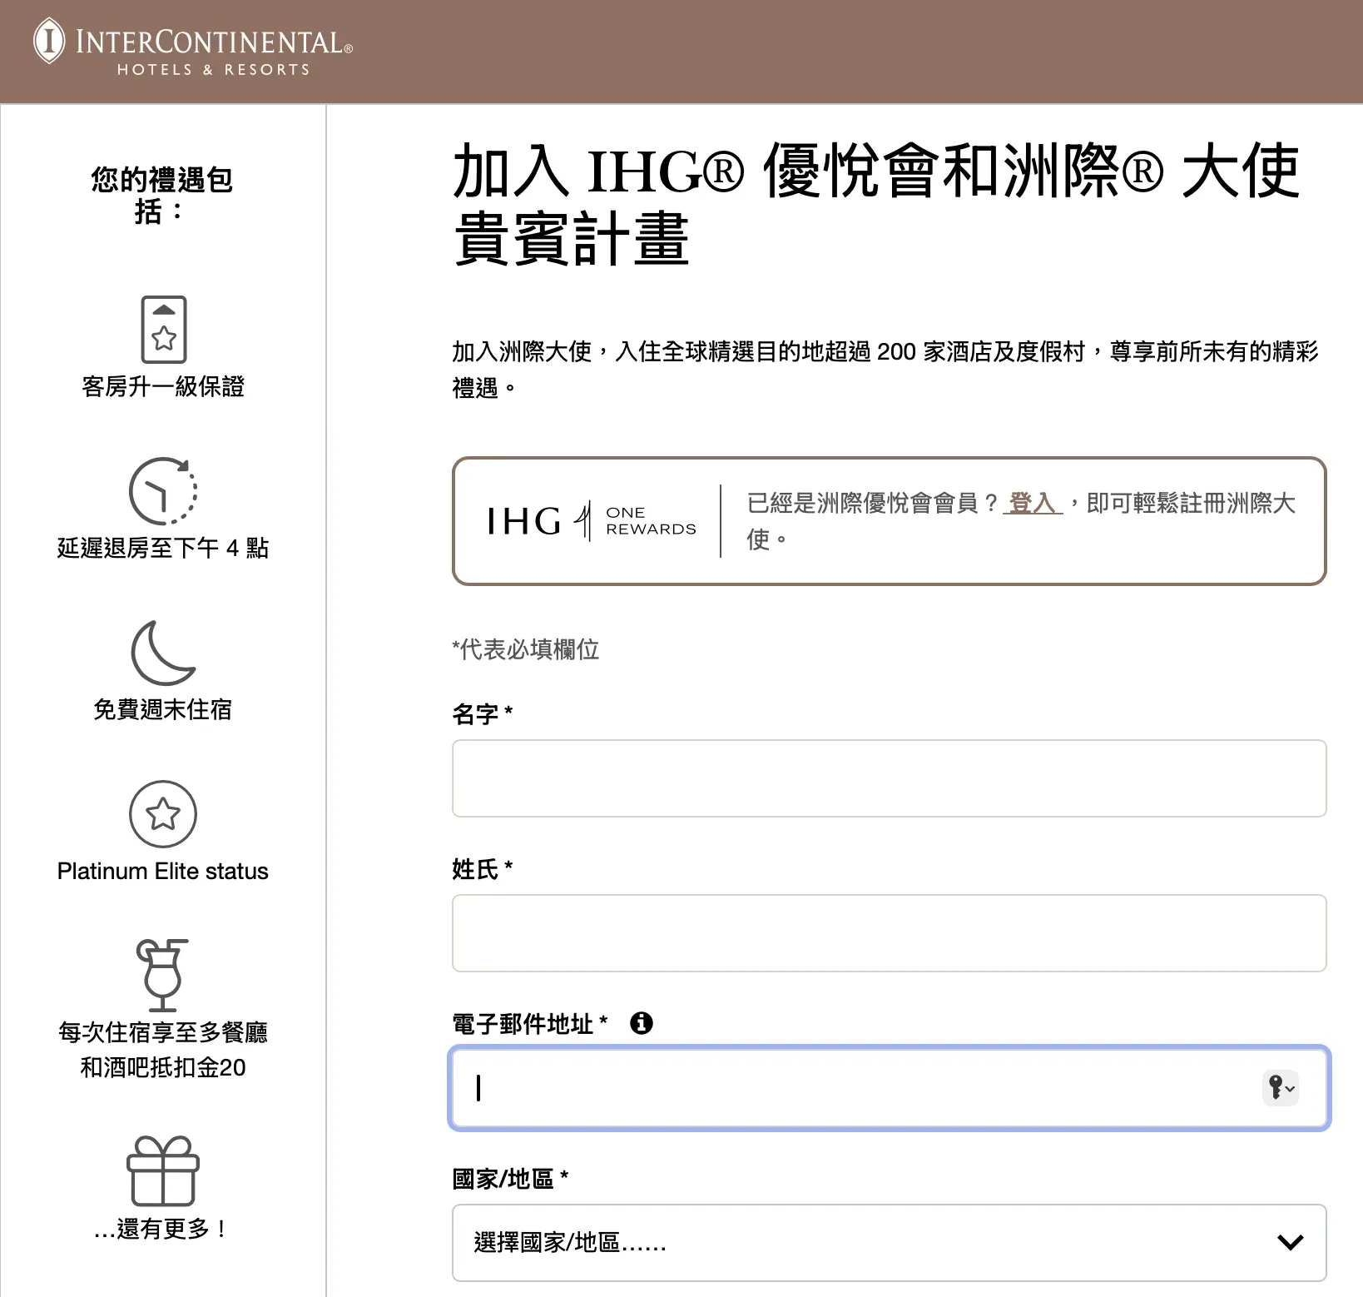Click the '您的禮遇包括：' heading
The image size is (1363, 1297).
[162, 195]
